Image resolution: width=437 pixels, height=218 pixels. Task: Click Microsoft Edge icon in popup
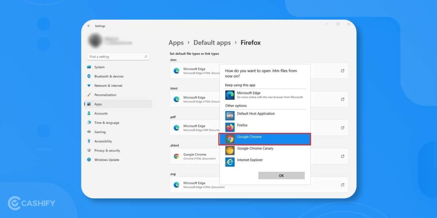click(230, 95)
